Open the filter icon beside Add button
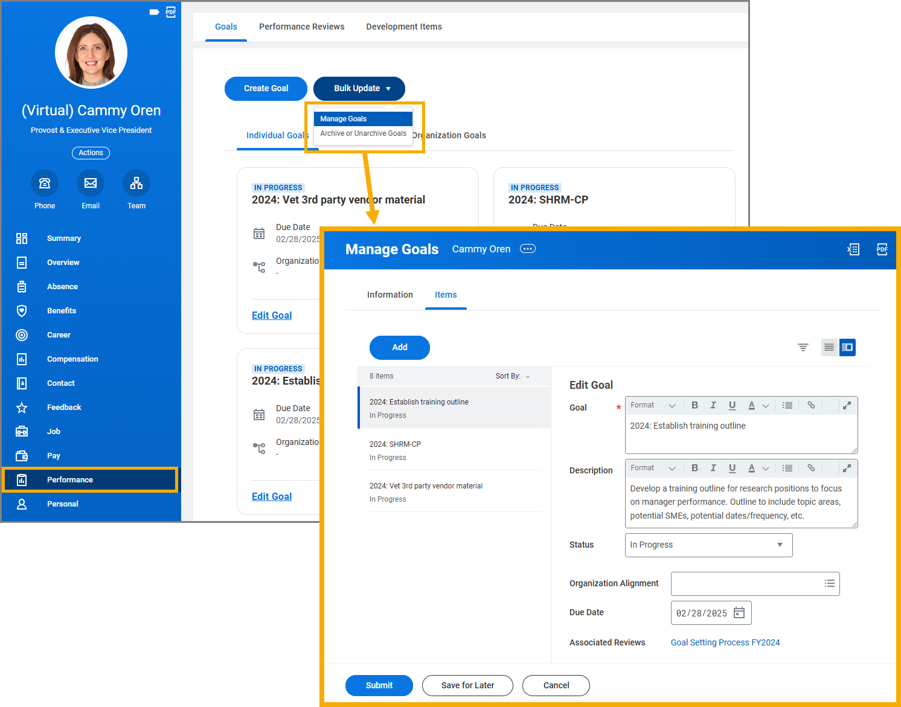This screenshot has height=707, width=901. coord(803,347)
